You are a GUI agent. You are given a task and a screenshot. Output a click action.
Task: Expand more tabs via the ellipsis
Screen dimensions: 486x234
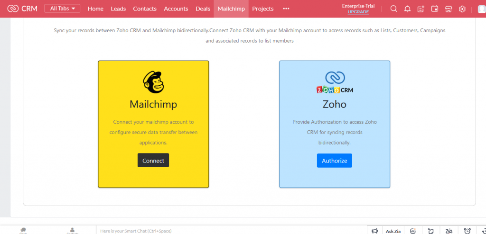[286, 9]
